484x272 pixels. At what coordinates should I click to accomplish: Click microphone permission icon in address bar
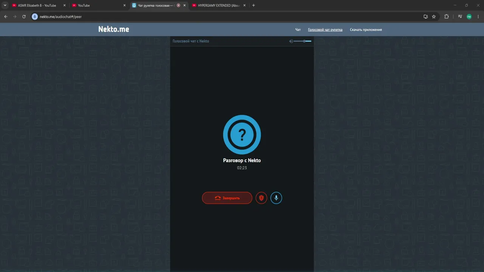coord(35,17)
